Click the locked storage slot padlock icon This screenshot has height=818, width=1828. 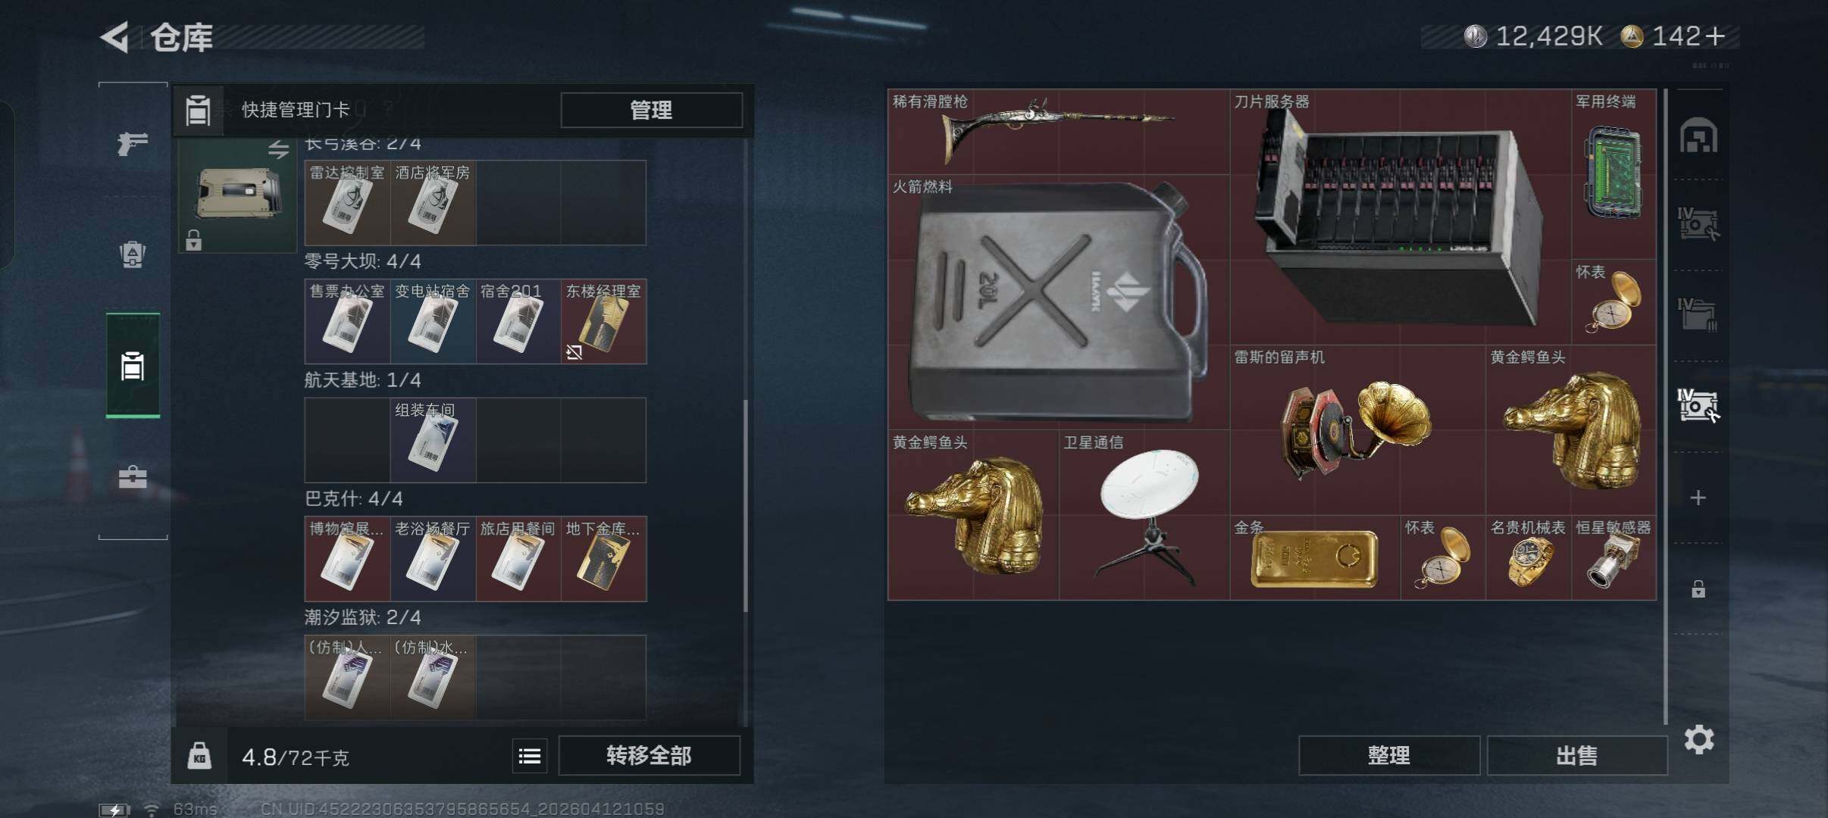tap(1698, 589)
